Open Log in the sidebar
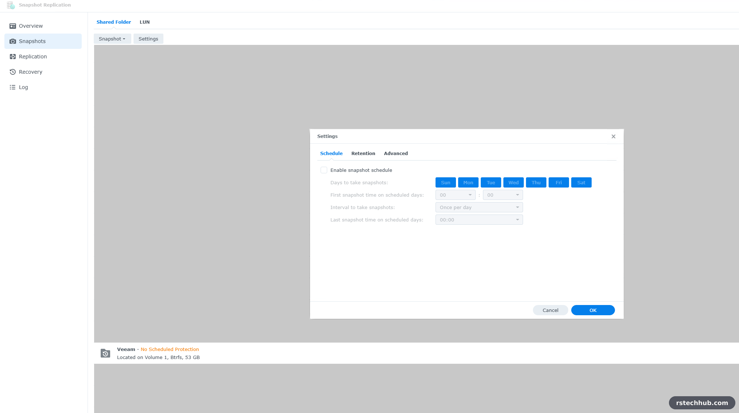The image size is (739, 413). 43,87
